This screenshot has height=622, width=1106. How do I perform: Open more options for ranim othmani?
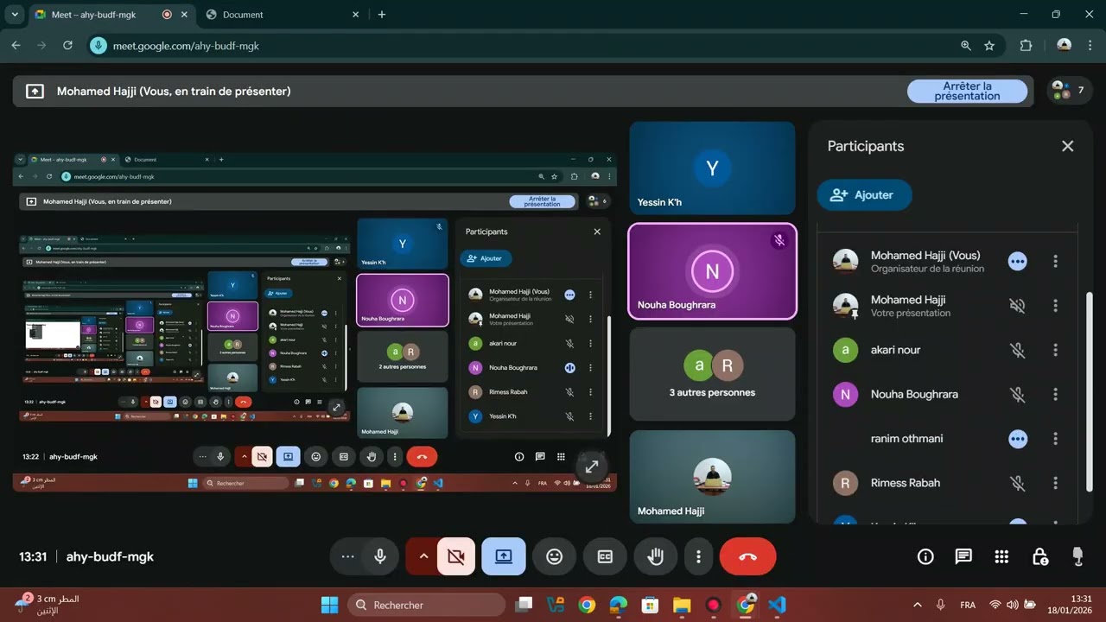tap(1055, 439)
